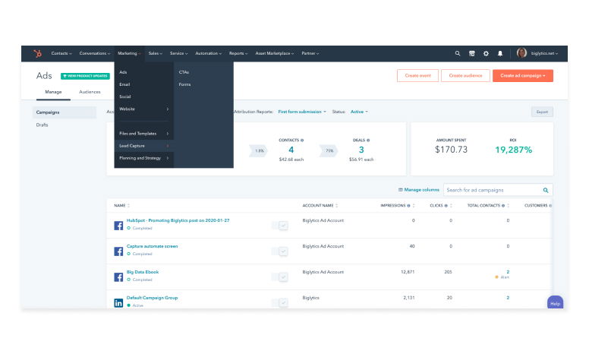Toggle the Default Campaign Group switch
Screen dimensions: 589x354
point(280,302)
